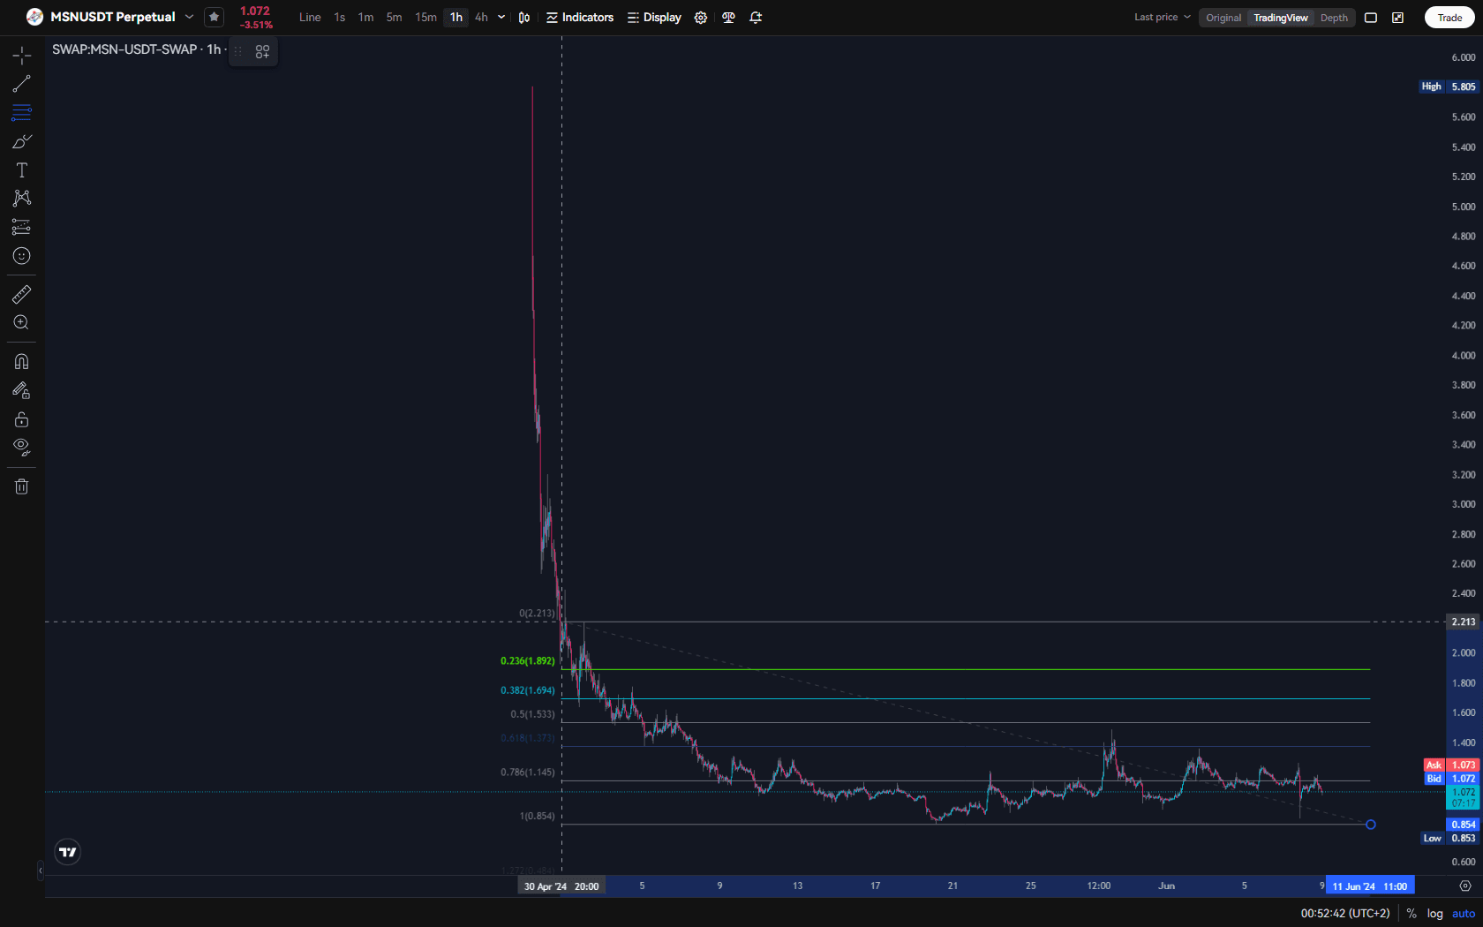This screenshot has height=927, width=1483.
Task: Open the timezone clock 00:52:42 (UTC+2)
Action: coord(1345,914)
